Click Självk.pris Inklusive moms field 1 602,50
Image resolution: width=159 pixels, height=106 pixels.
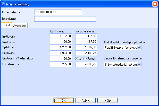click(x=86, y=47)
